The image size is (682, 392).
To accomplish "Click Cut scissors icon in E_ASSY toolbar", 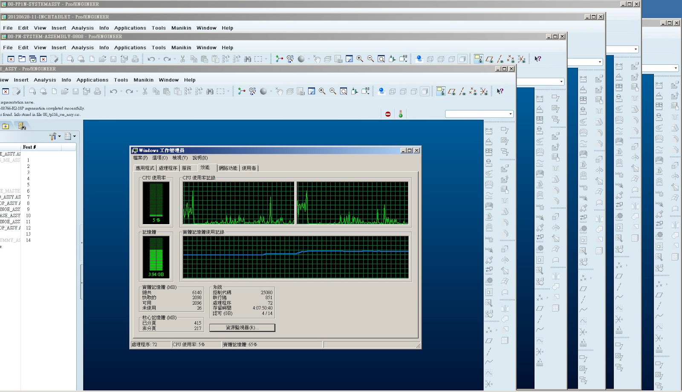I will (x=145, y=91).
